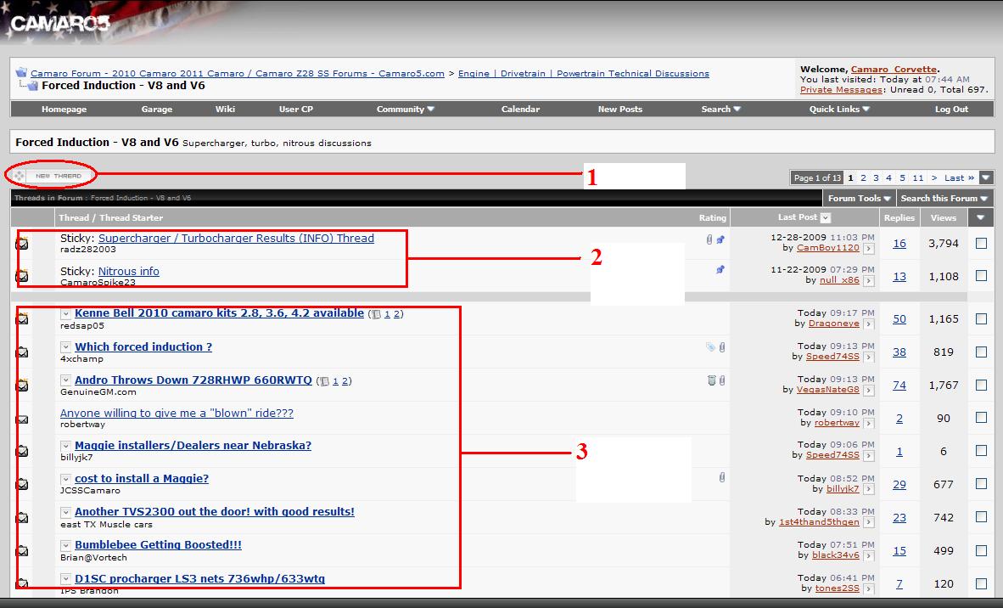Click the tag icon beside Which forced induction thread
This screenshot has height=608, width=1003.
(712, 346)
